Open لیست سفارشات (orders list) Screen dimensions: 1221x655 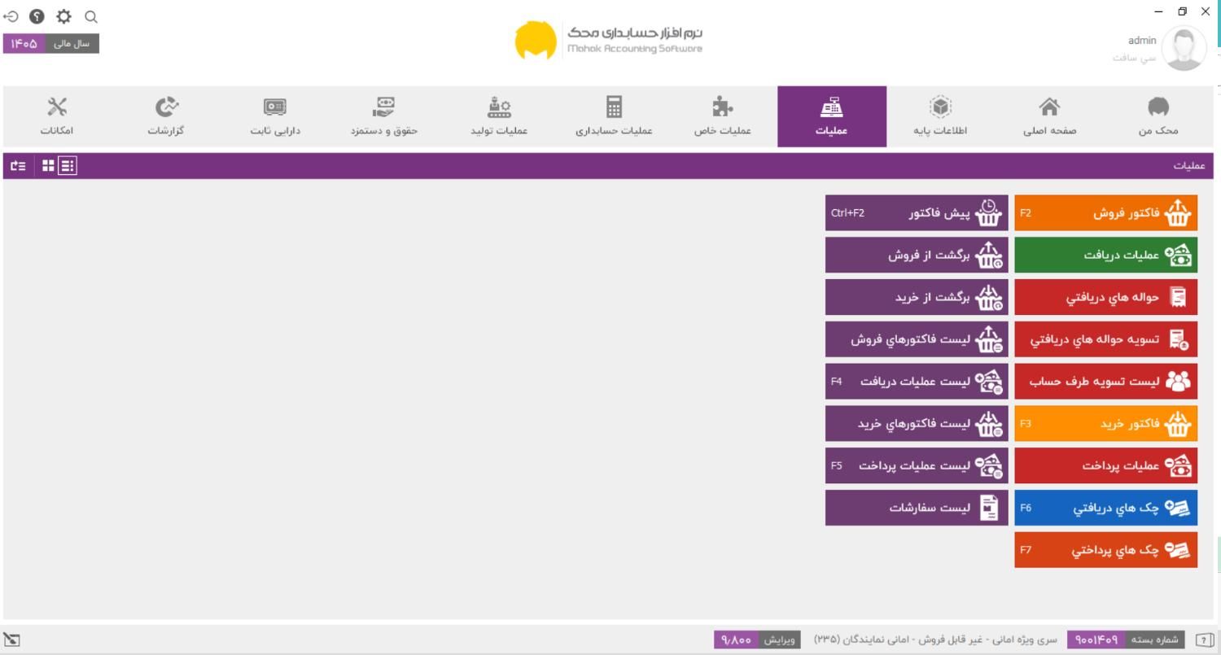[916, 508]
